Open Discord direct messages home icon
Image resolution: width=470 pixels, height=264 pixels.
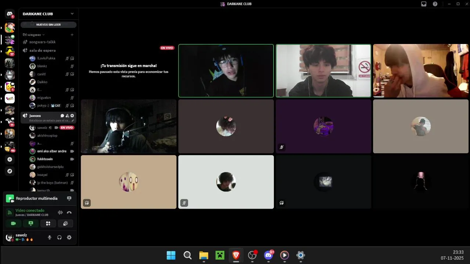pyautogui.click(x=10, y=14)
